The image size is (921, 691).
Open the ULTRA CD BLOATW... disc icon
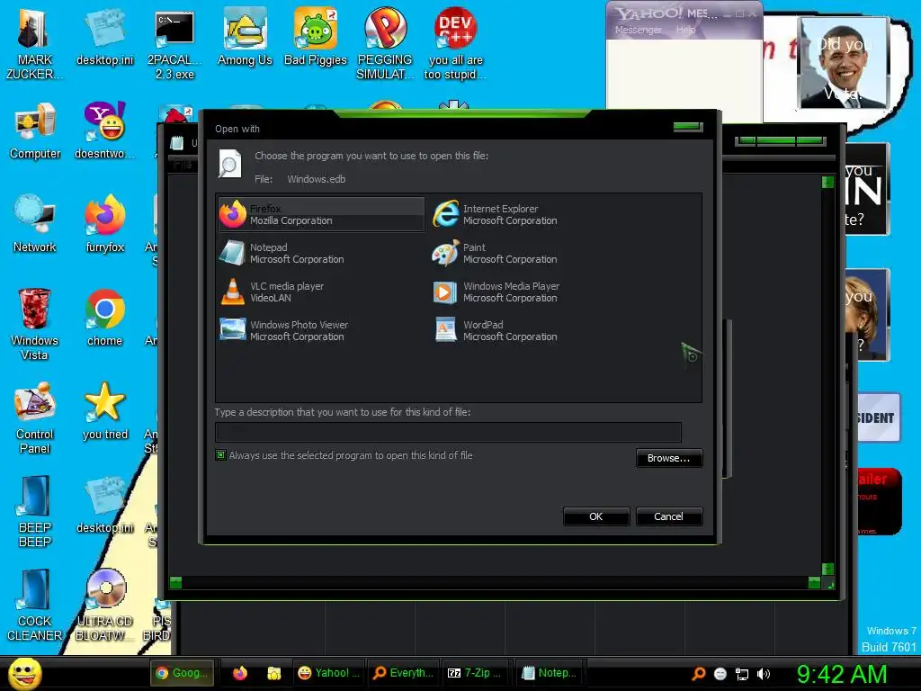pos(104,605)
